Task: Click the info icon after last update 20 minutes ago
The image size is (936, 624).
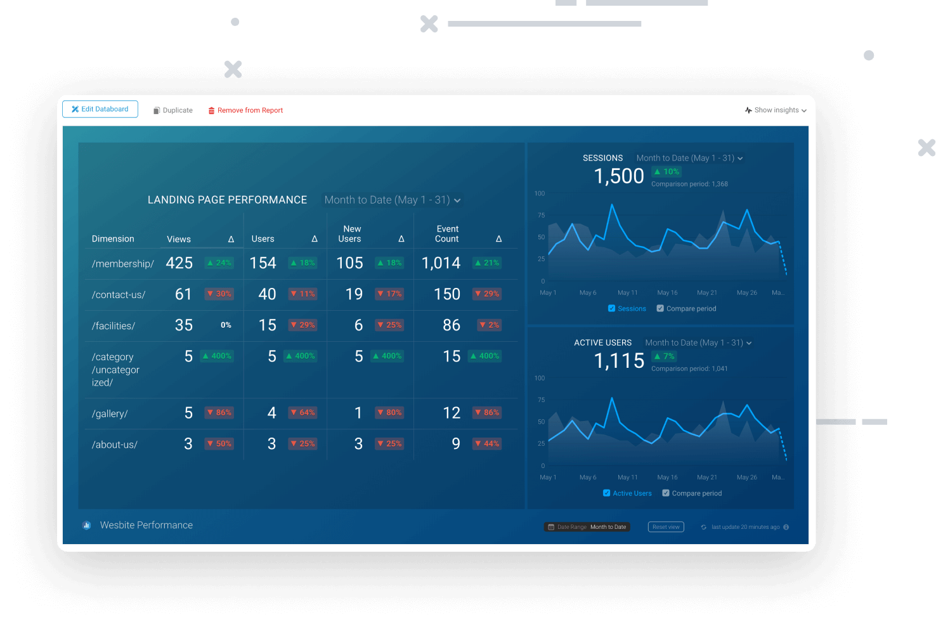Action: (785, 527)
